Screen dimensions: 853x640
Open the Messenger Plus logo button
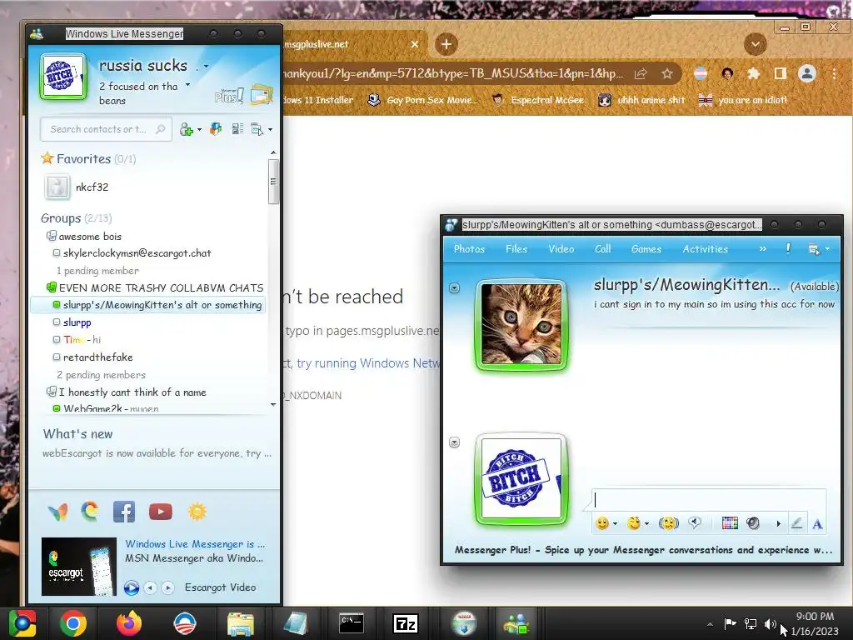tap(229, 97)
